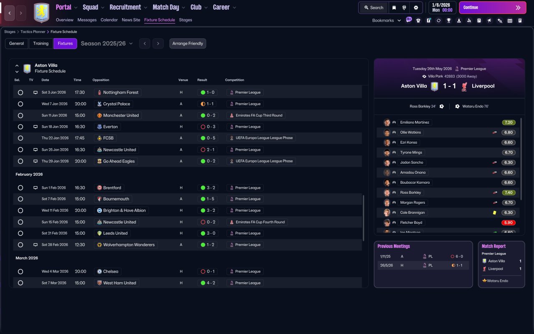Click the megaphone icon in bookmarks bar
Viewport: 534px width, 334px height.
(x=489, y=20)
